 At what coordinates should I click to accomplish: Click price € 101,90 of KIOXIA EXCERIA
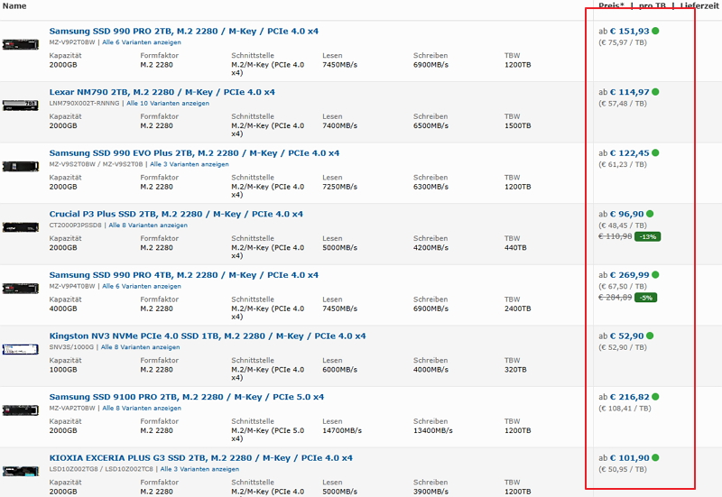[629, 458]
